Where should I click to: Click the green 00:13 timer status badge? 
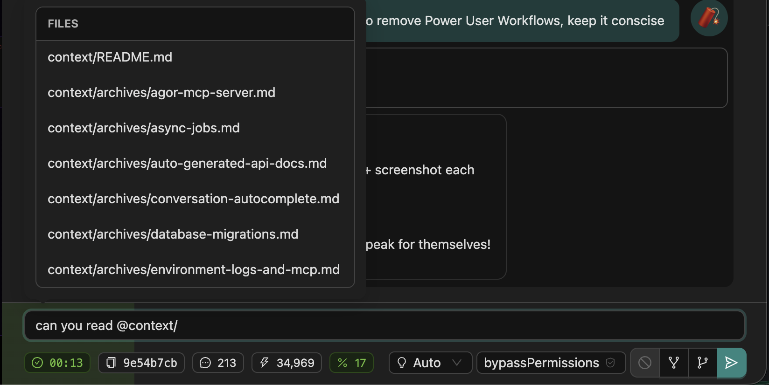click(x=57, y=363)
